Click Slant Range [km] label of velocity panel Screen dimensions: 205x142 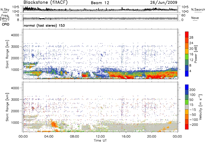click(7, 107)
